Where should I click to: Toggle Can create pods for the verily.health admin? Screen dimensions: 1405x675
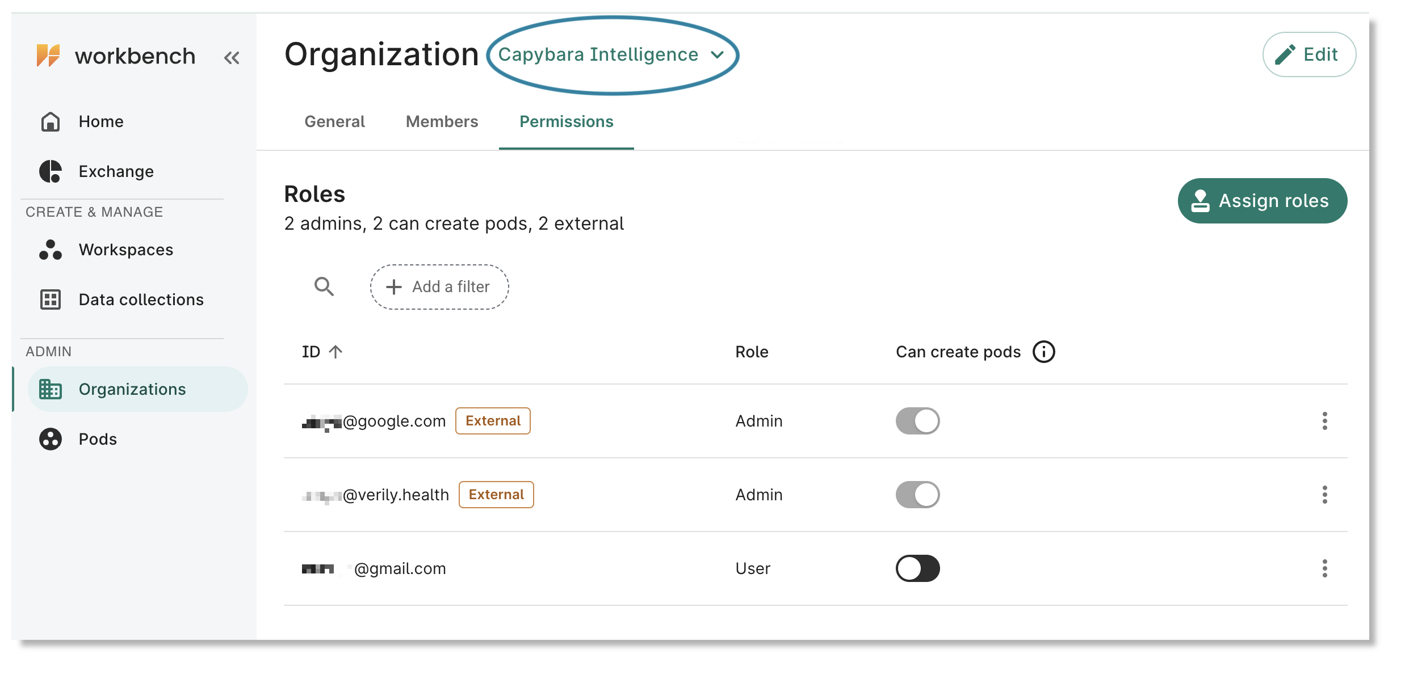click(917, 494)
